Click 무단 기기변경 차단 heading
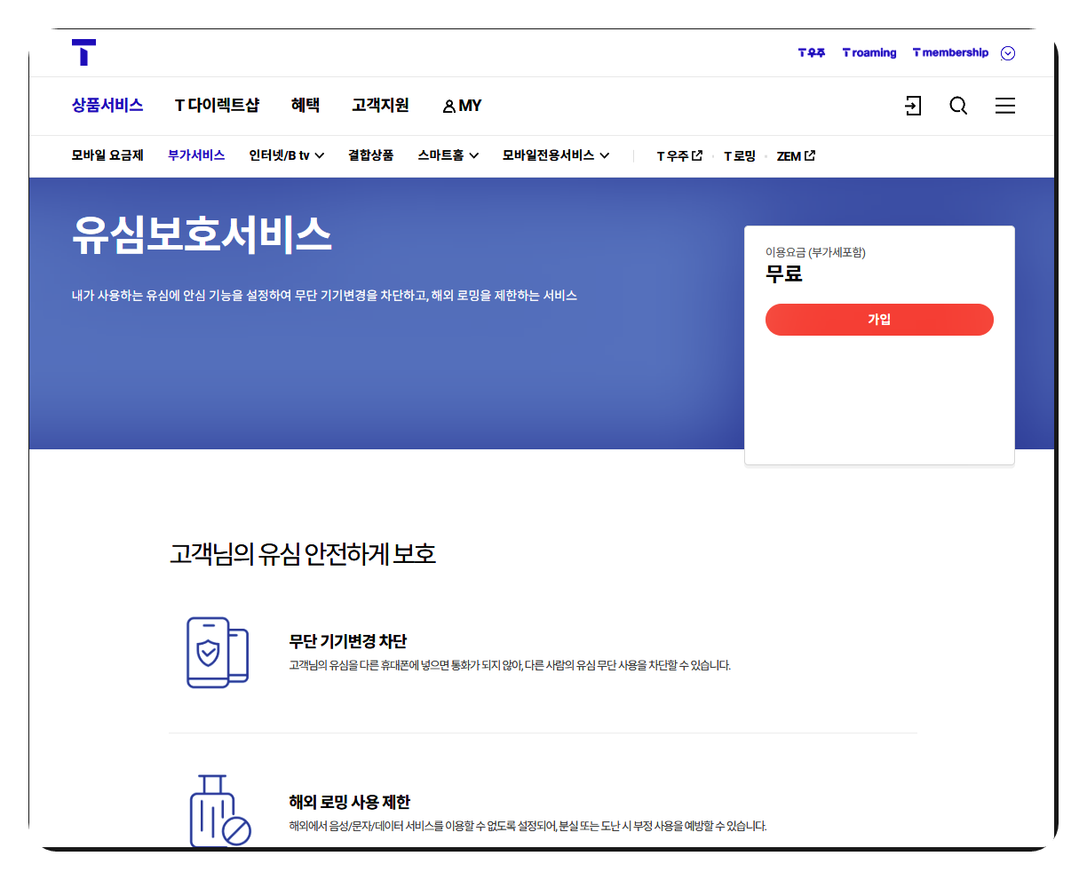 point(348,641)
